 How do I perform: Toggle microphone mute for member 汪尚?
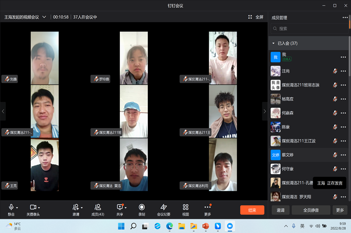(x=335, y=71)
